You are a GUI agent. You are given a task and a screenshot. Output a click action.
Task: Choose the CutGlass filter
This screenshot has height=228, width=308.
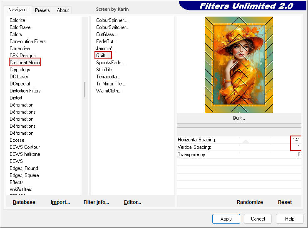pyautogui.click(x=107, y=34)
